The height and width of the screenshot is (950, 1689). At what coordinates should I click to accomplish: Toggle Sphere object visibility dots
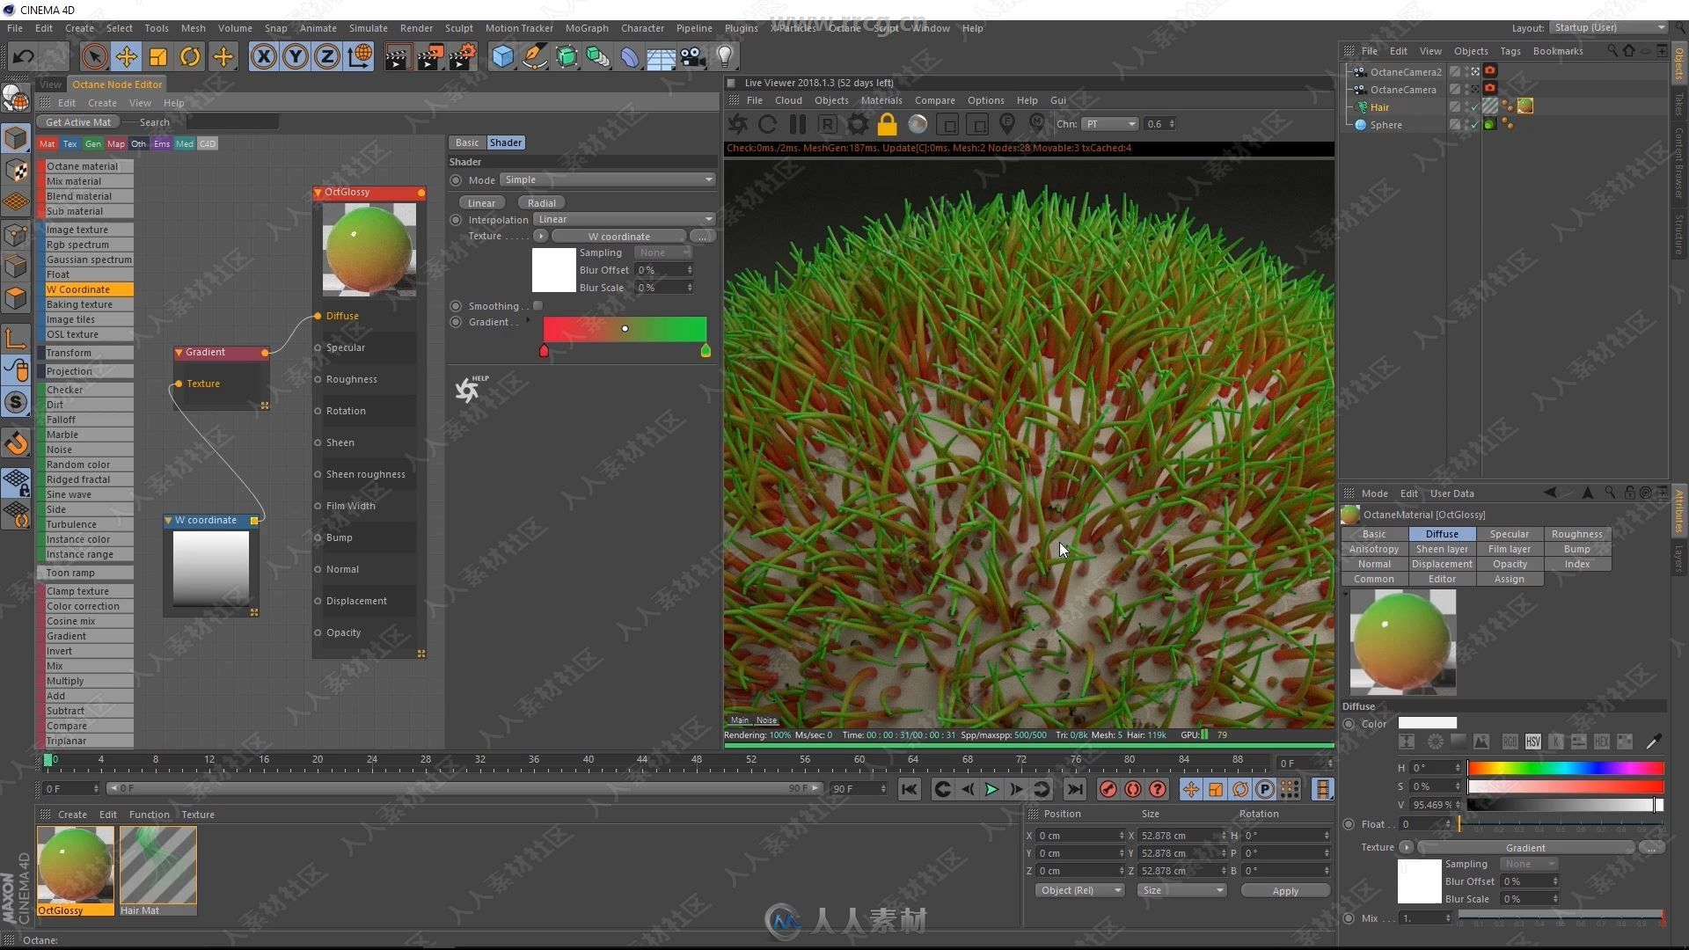[1466, 125]
